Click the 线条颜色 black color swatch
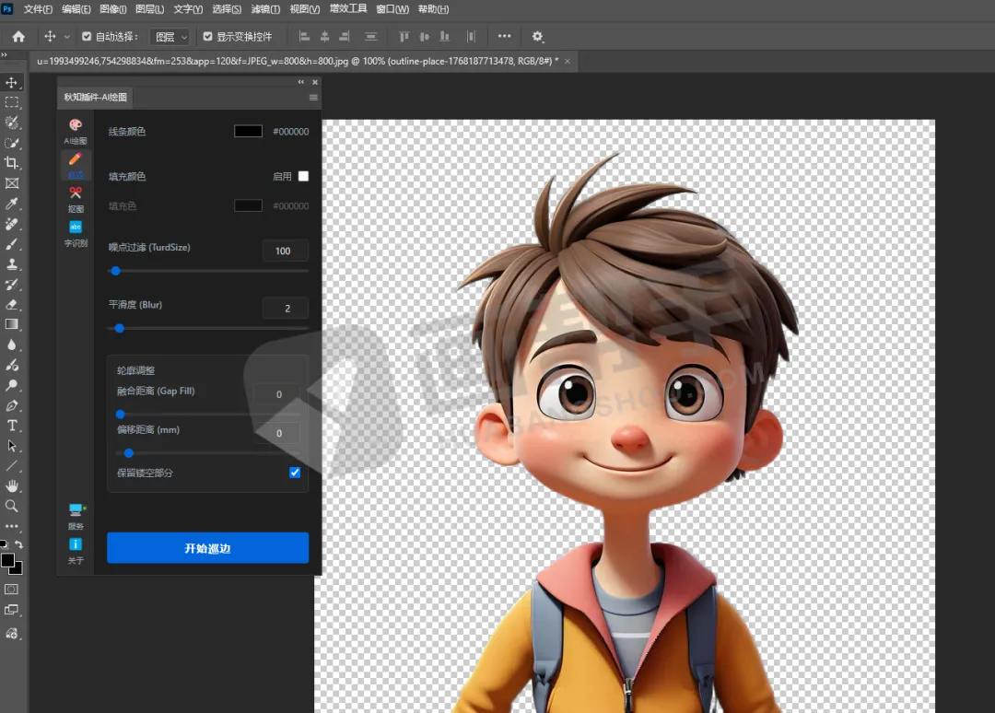This screenshot has width=995, height=713. click(x=248, y=132)
